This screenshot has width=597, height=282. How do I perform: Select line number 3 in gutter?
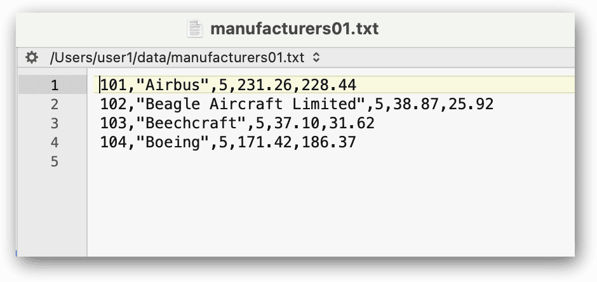click(x=55, y=123)
